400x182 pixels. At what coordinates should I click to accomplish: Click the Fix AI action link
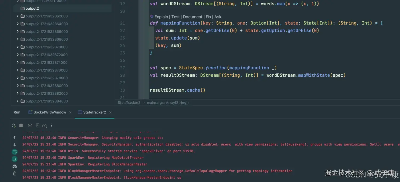pos(209,17)
